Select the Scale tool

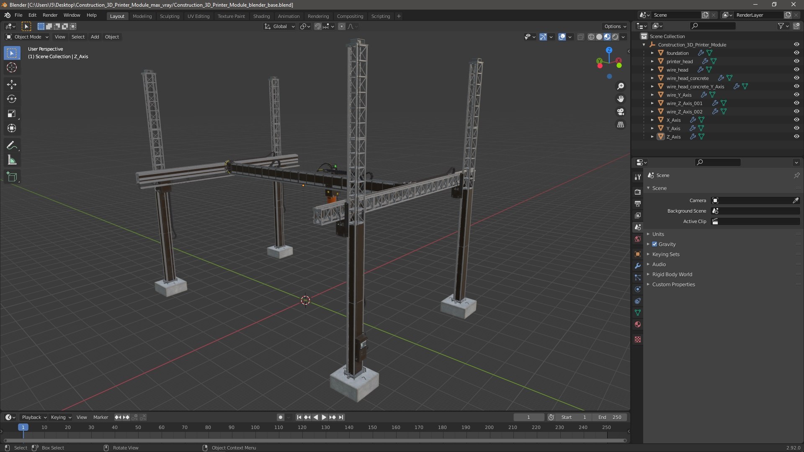click(12, 113)
